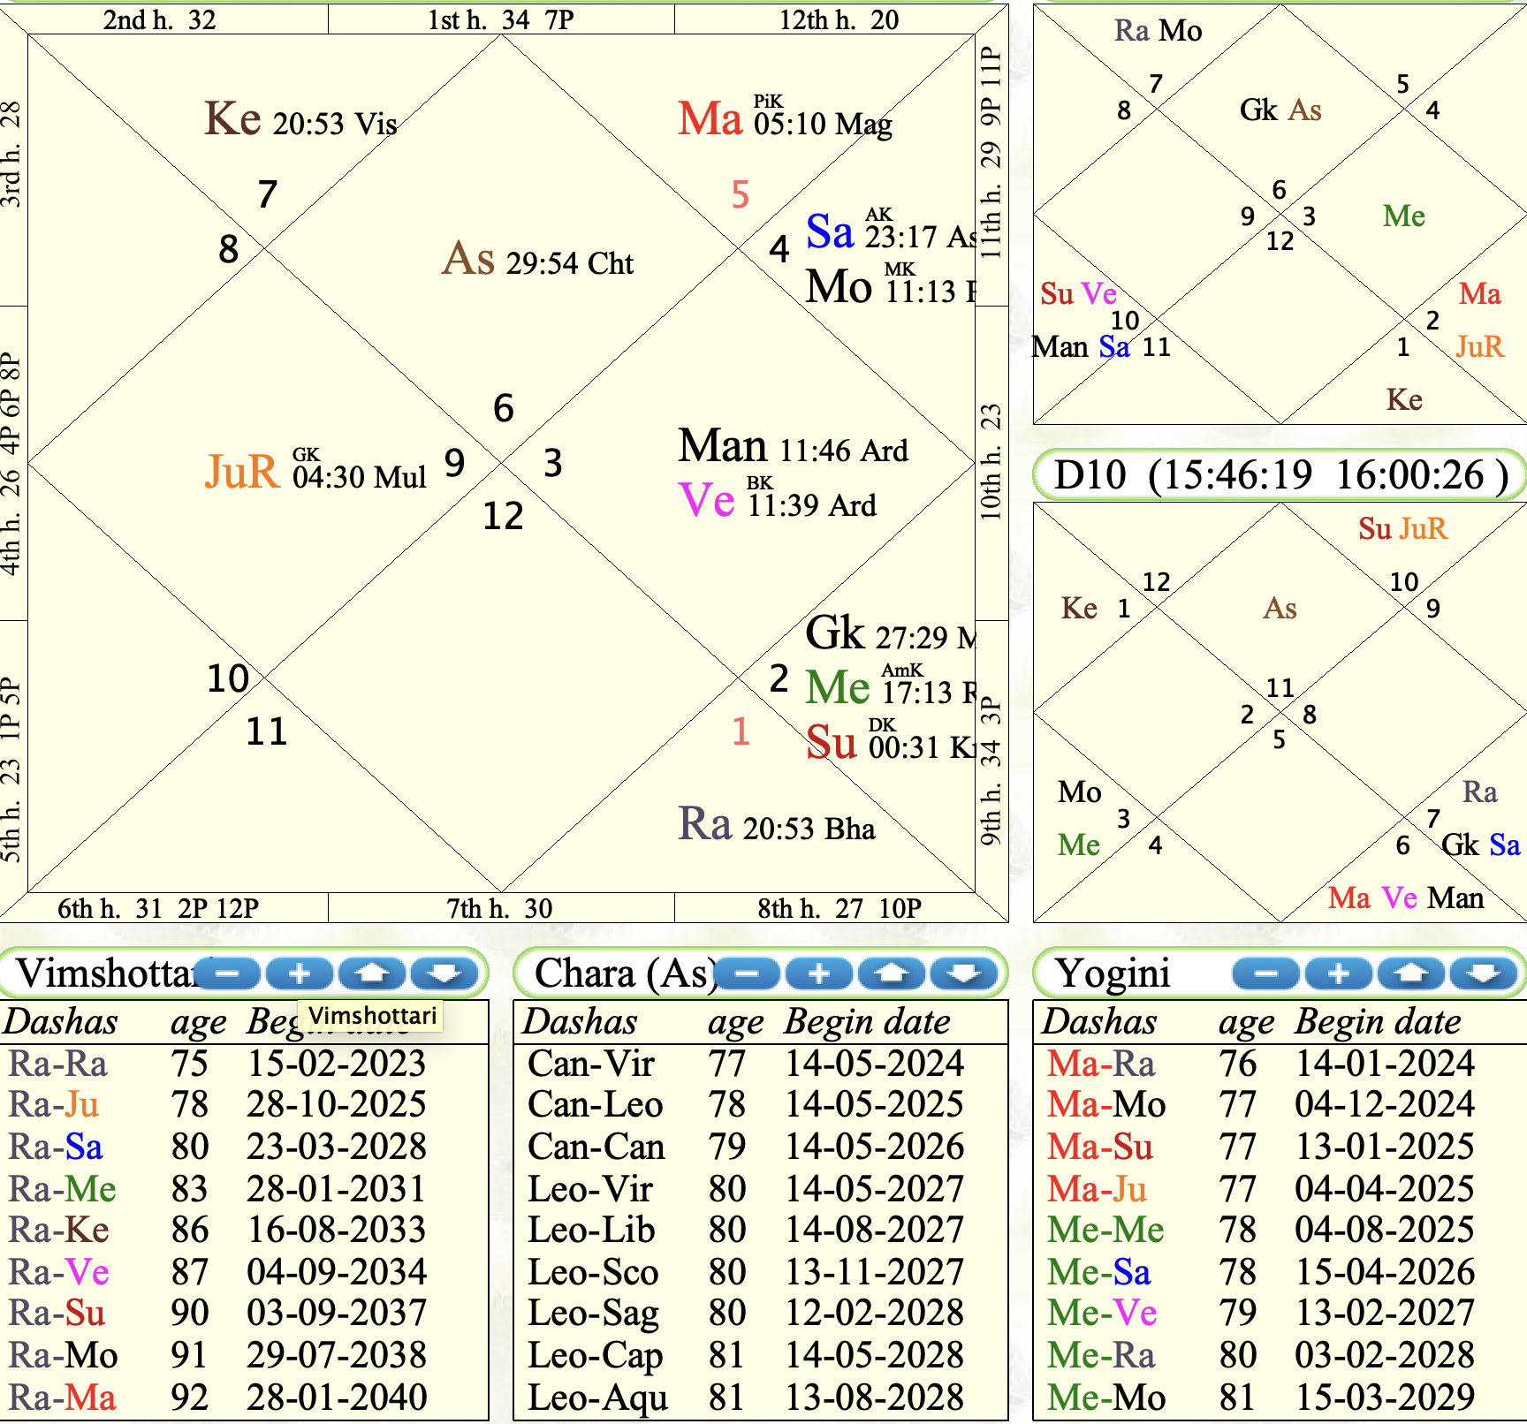1527x1424 pixels.
Task: Click the minus button in Yogini panel
Action: pyautogui.click(x=1266, y=973)
